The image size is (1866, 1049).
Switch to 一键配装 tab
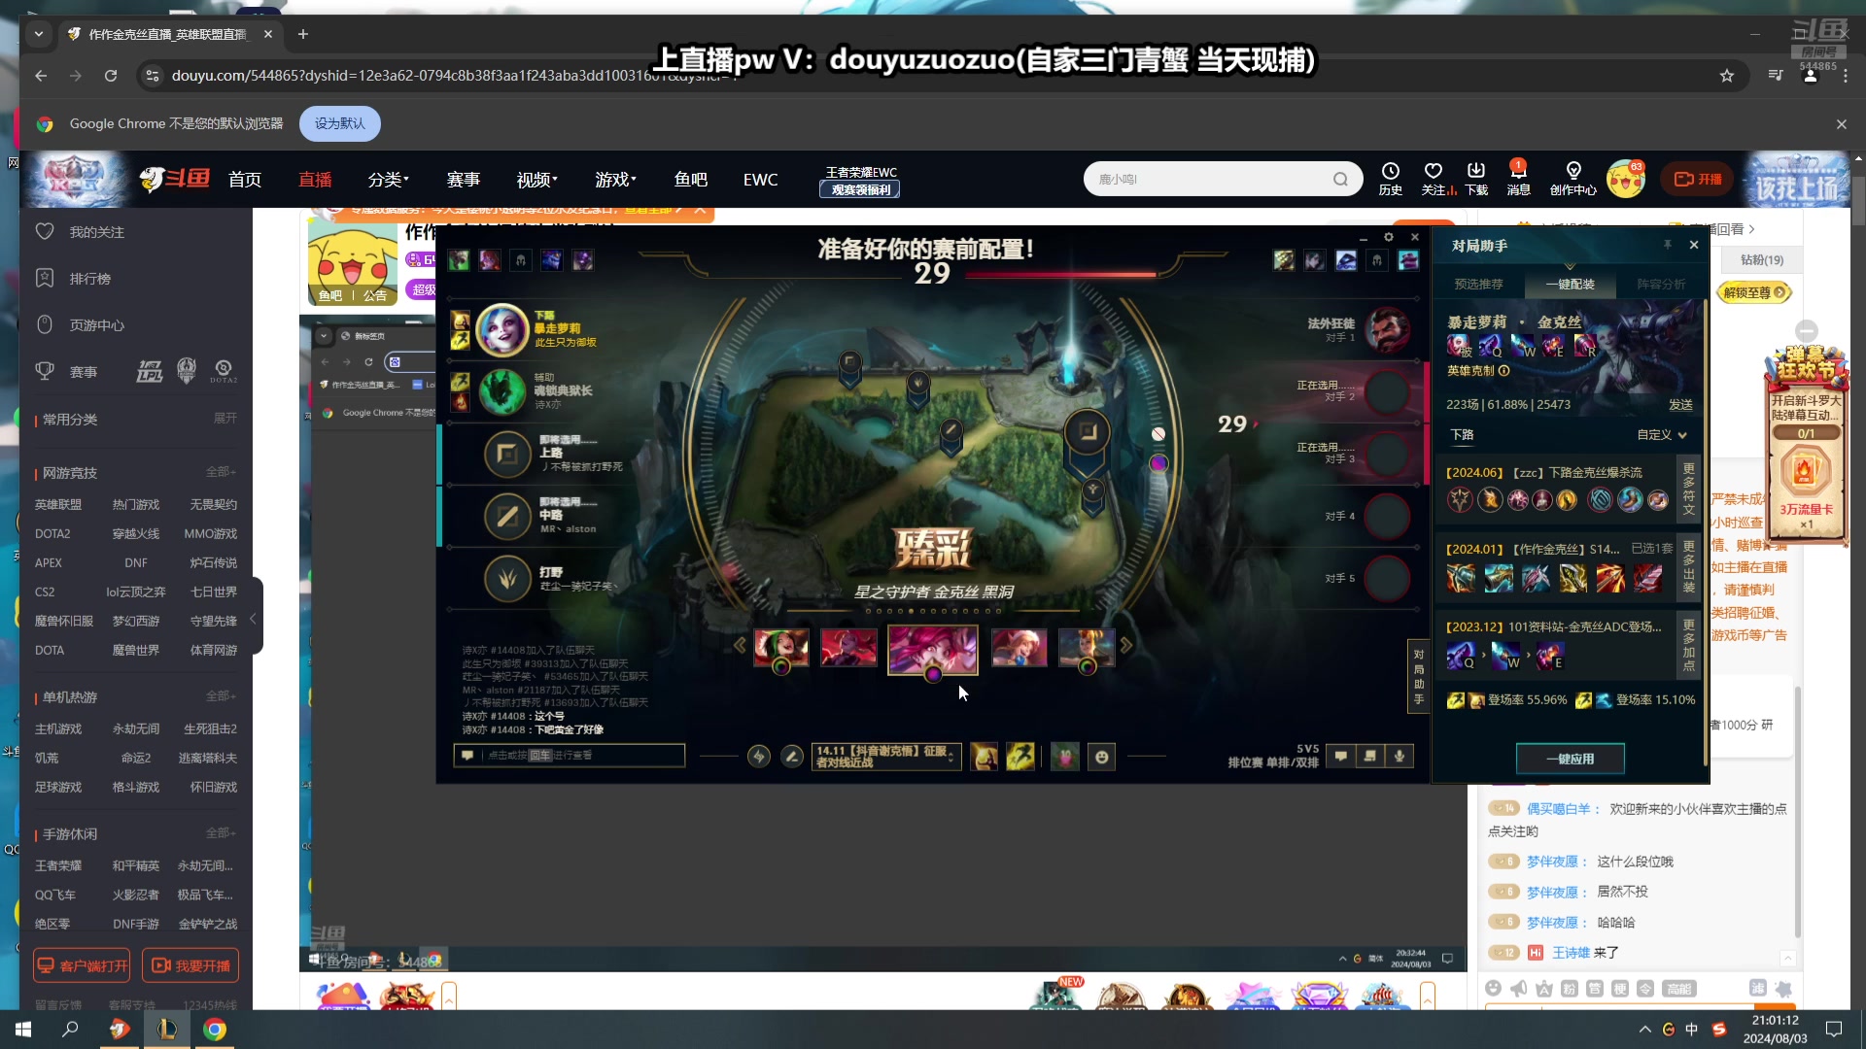tap(1570, 285)
